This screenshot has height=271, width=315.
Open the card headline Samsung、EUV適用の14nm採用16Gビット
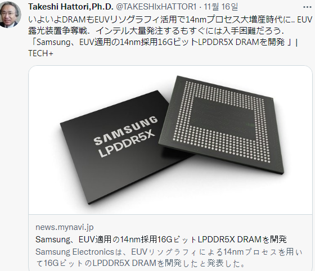(x=161, y=240)
